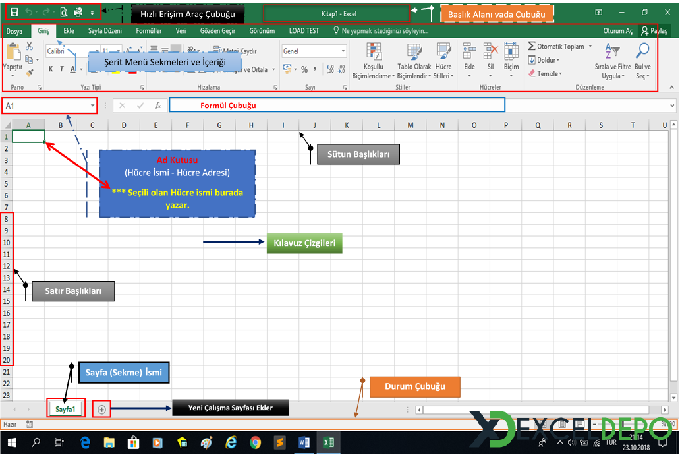680x455 pixels.
Task: Open the Dosya menu tab
Action: point(14,31)
